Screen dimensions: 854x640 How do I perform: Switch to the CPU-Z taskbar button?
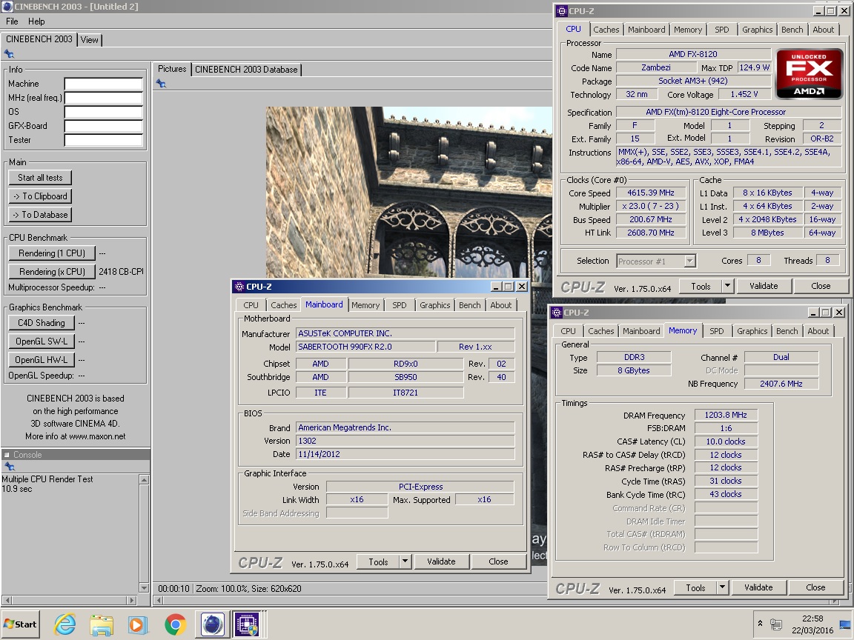click(x=248, y=624)
